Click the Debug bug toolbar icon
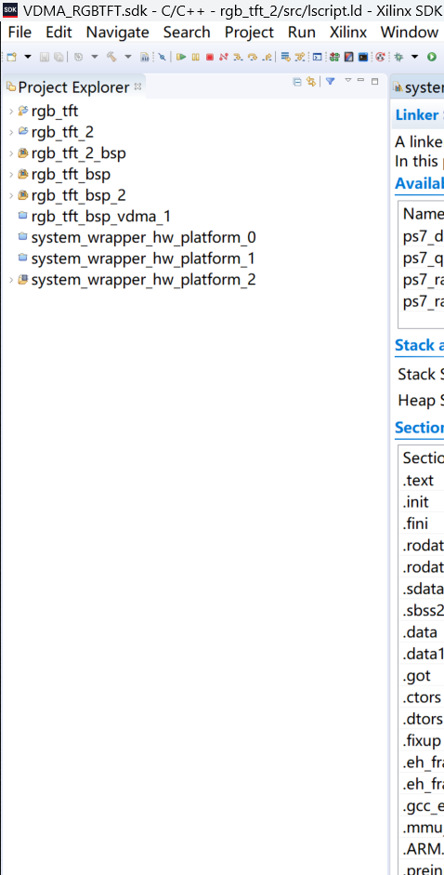The width and height of the screenshot is (444, 875). [398, 57]
